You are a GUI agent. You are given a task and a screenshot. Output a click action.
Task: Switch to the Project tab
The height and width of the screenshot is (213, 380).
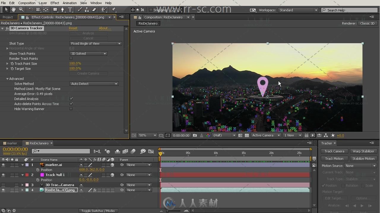click(8, 17)
